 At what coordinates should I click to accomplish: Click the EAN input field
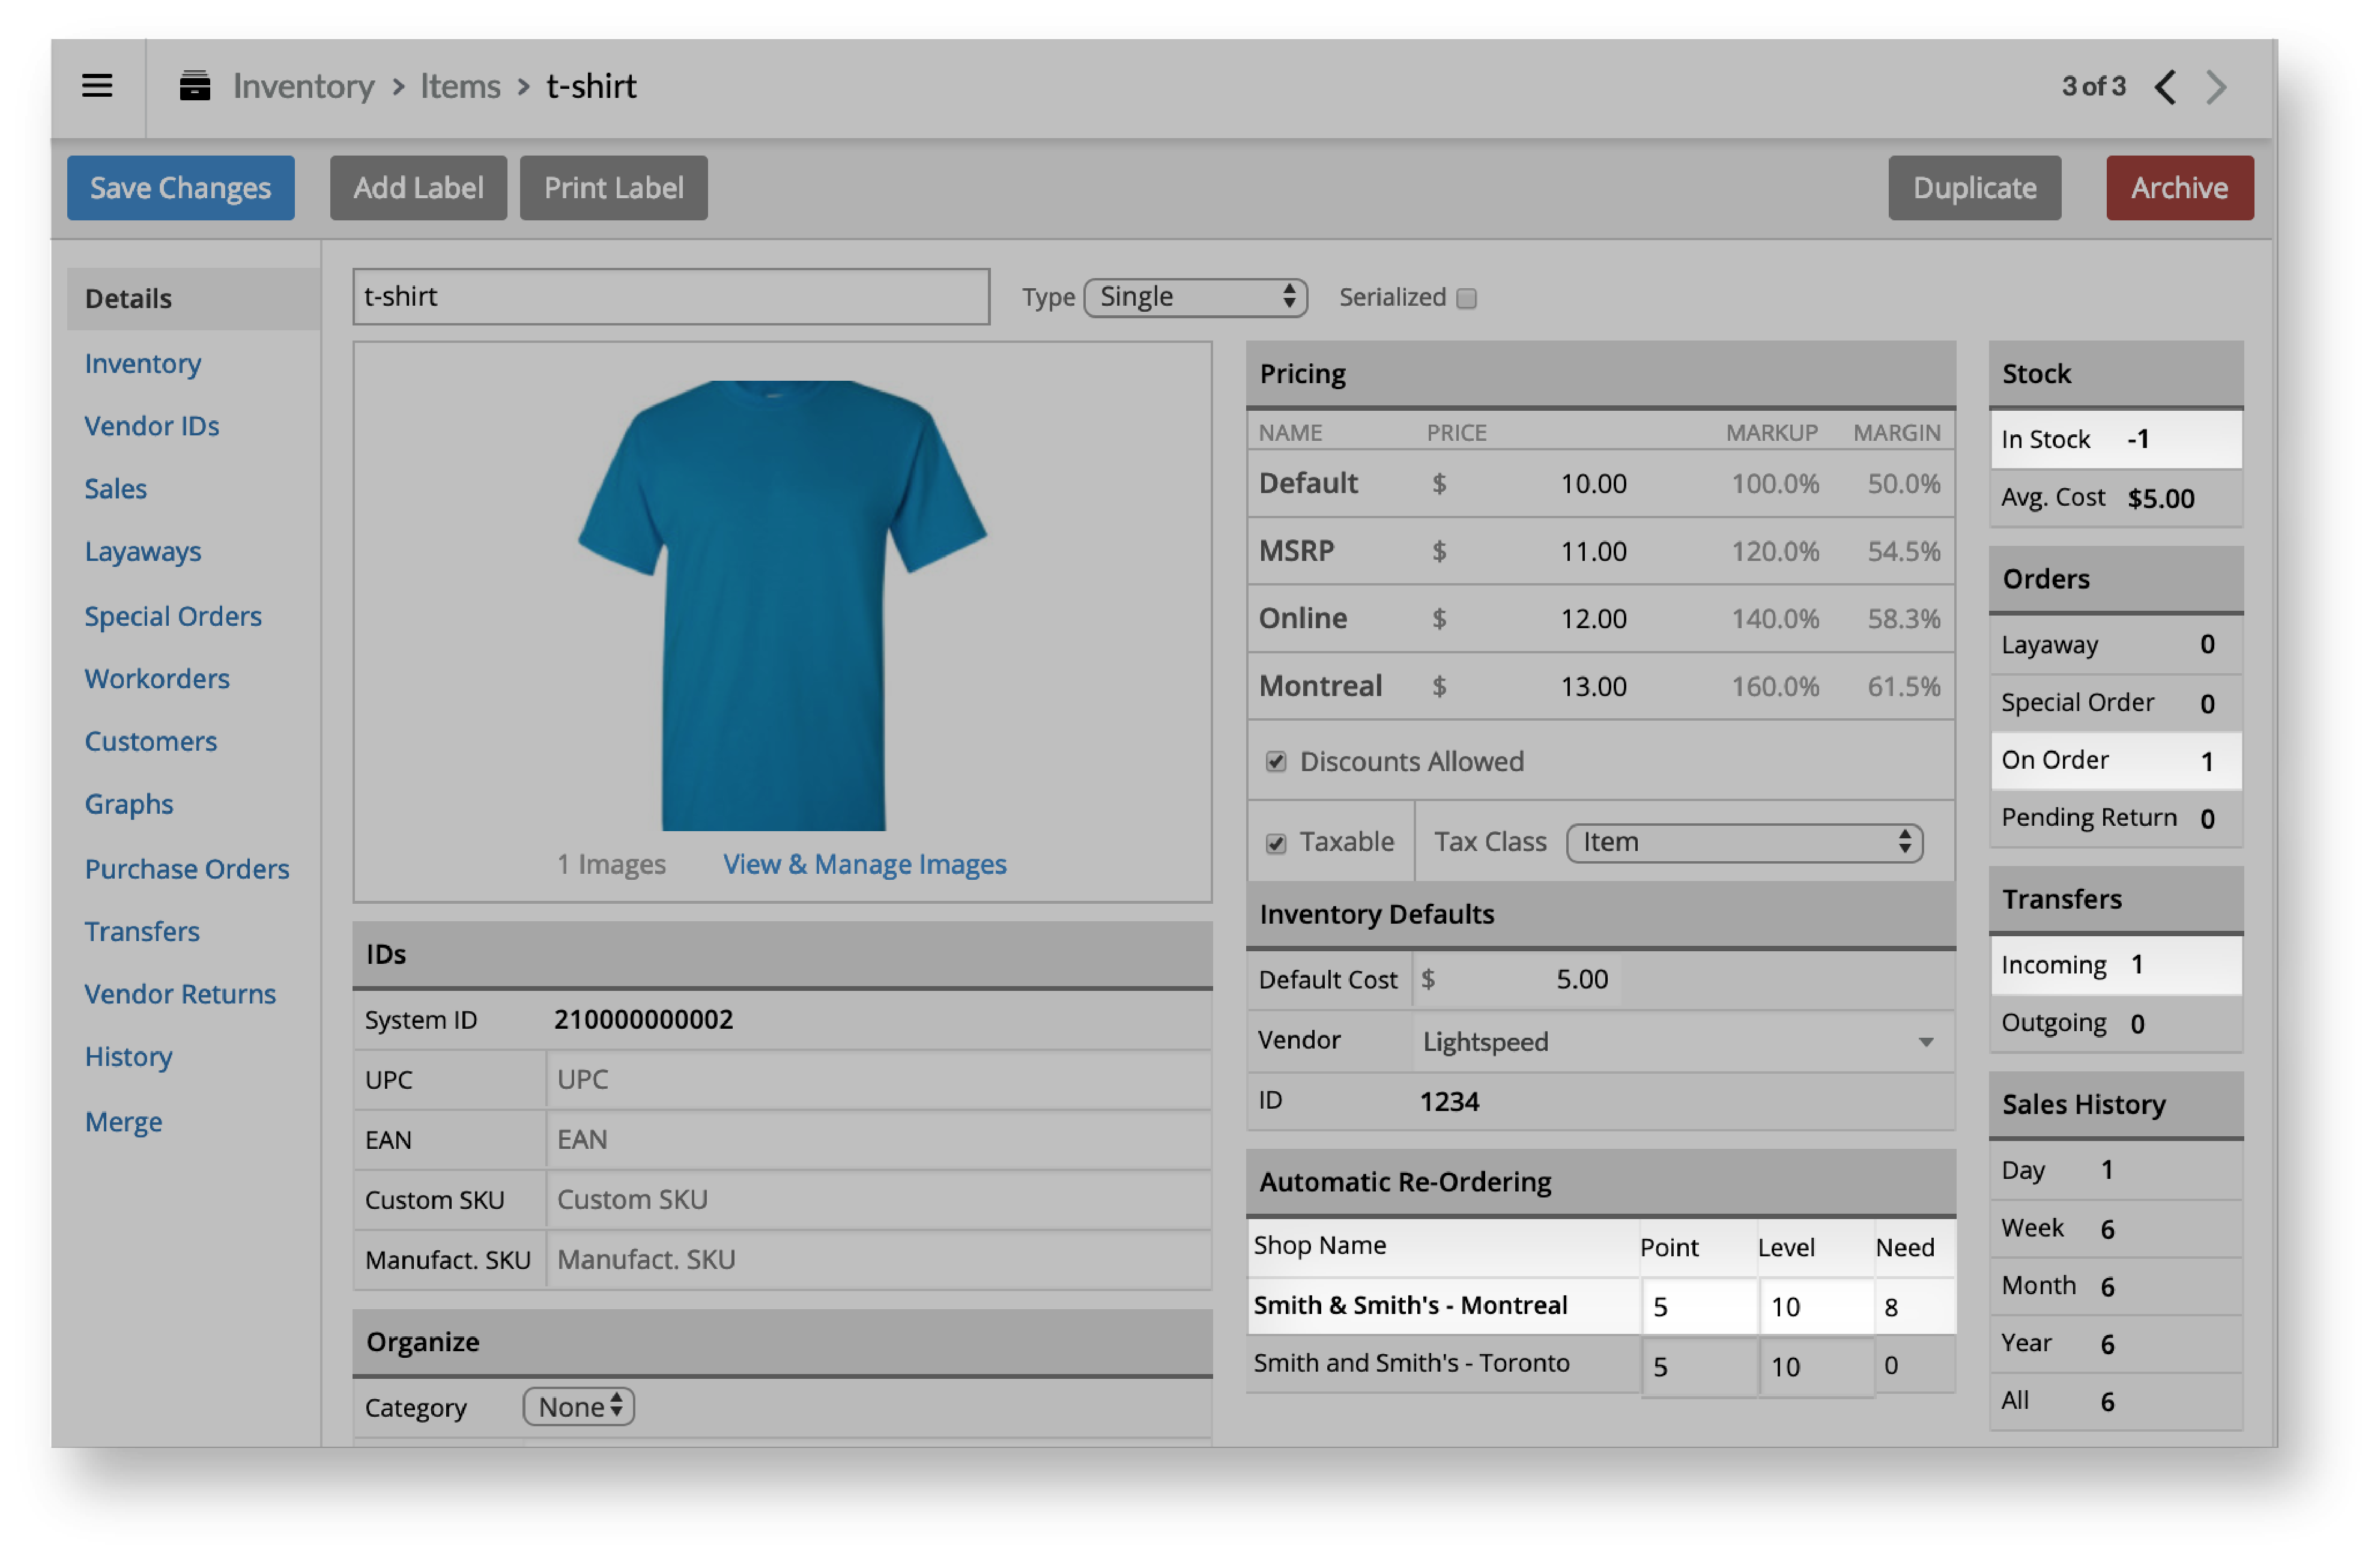(x=879, y=1140)
